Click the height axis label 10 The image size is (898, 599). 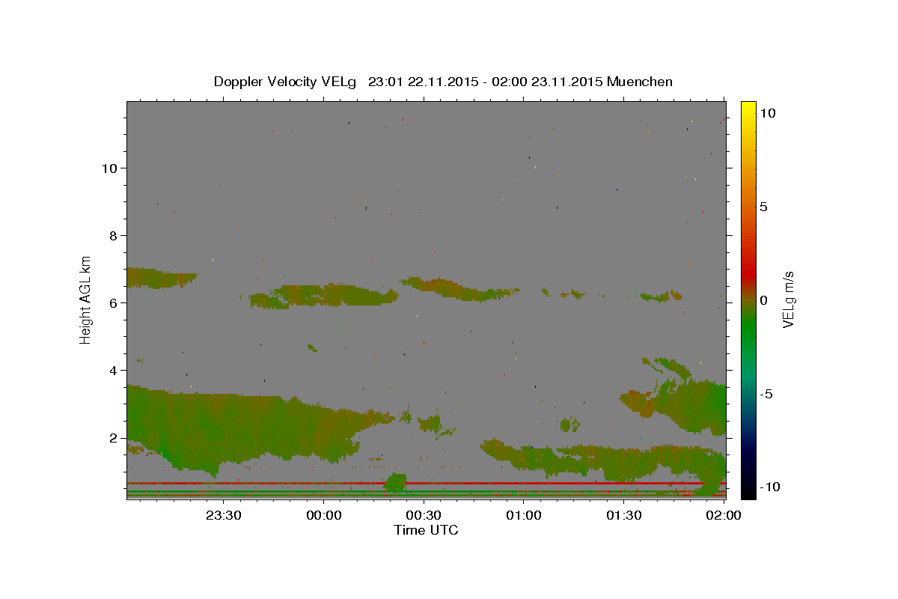point(110,168)
